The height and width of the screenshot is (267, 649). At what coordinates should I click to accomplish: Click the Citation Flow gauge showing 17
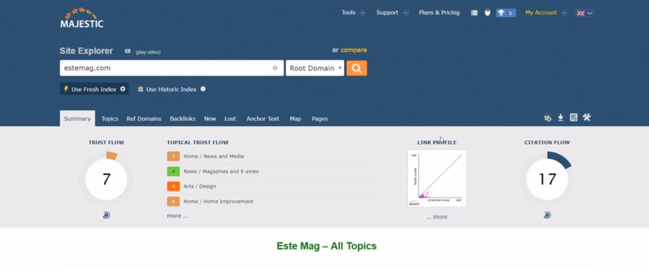547,179
